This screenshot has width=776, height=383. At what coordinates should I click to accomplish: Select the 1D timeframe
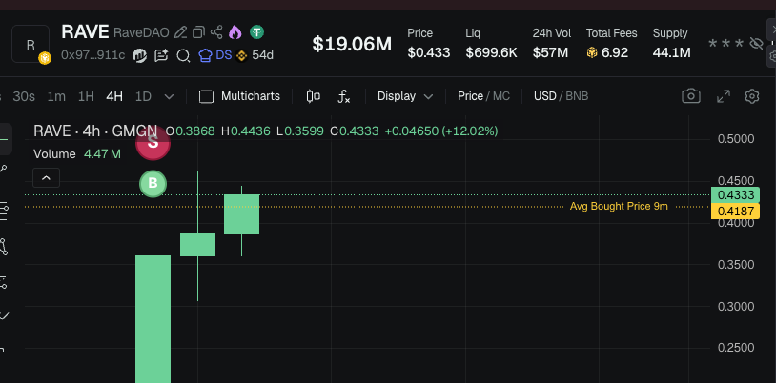(143, 96)
